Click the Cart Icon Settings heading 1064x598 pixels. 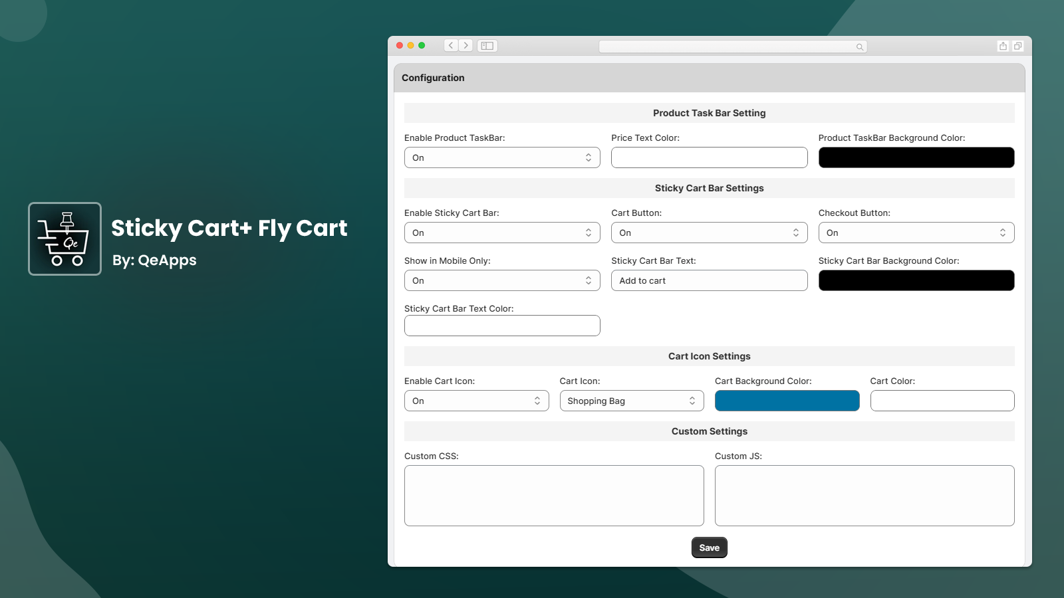(710, 356)
